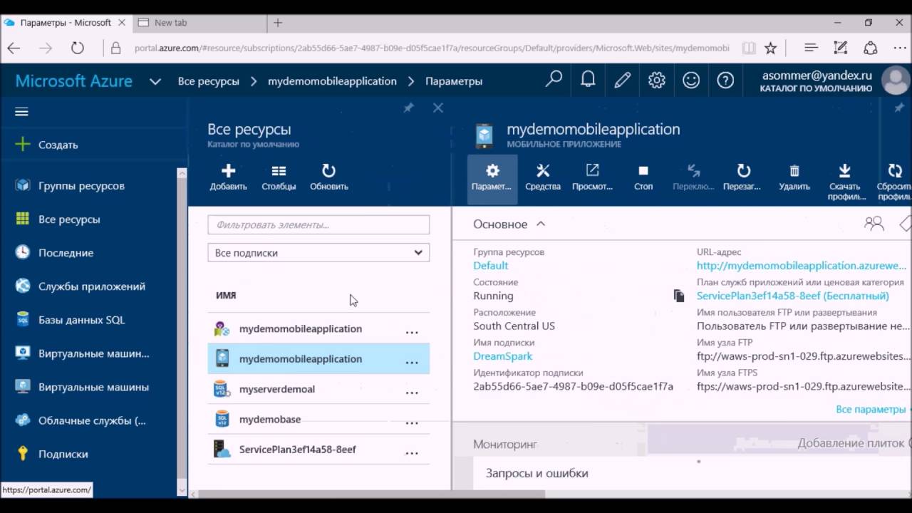
Task: Open the Все подписки dropdown
Action: tap(318, 253)
